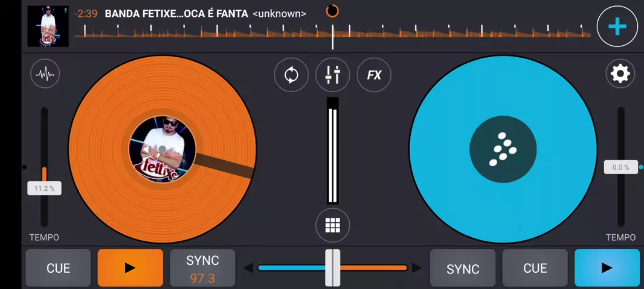Screen dimensions: 644x289
Task: Open the mixer equalizer sliders icon
Action: pyautogui.click(x=333, y=75)
